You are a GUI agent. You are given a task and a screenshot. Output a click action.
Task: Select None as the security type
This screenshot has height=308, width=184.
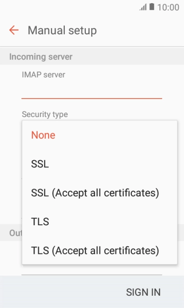point(100,135)
